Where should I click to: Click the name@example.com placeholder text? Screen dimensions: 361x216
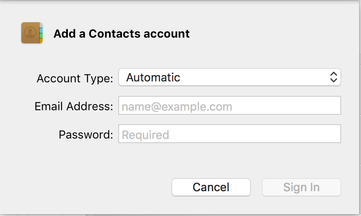[x=177, y=107]
